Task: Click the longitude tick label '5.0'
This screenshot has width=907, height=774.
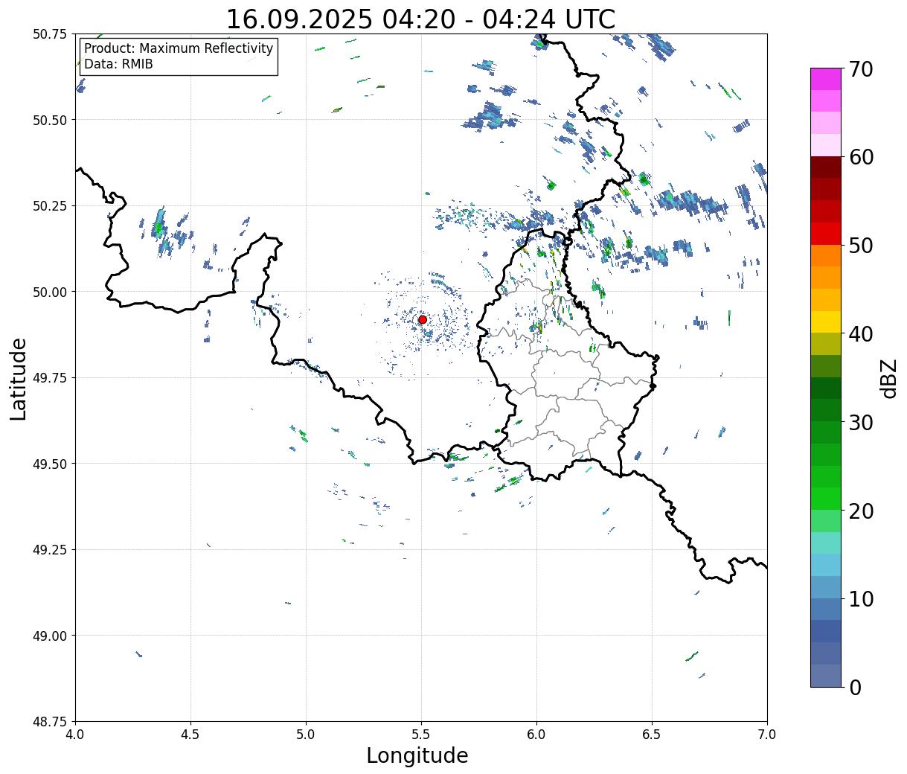Action: (306, 735)
